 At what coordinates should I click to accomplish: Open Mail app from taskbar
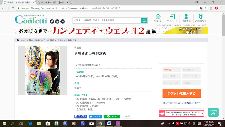coord(92,124)
